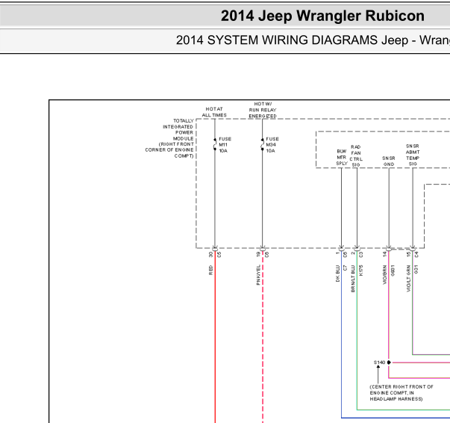Viewport: 450px width, 423px height.
Task: Select the "SNSR GND" pin label
Action: click(389, 161)
